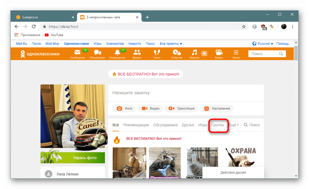309x189 pixels.
Task: Select the Игры feed tab
Action: (x=203, y=125)
